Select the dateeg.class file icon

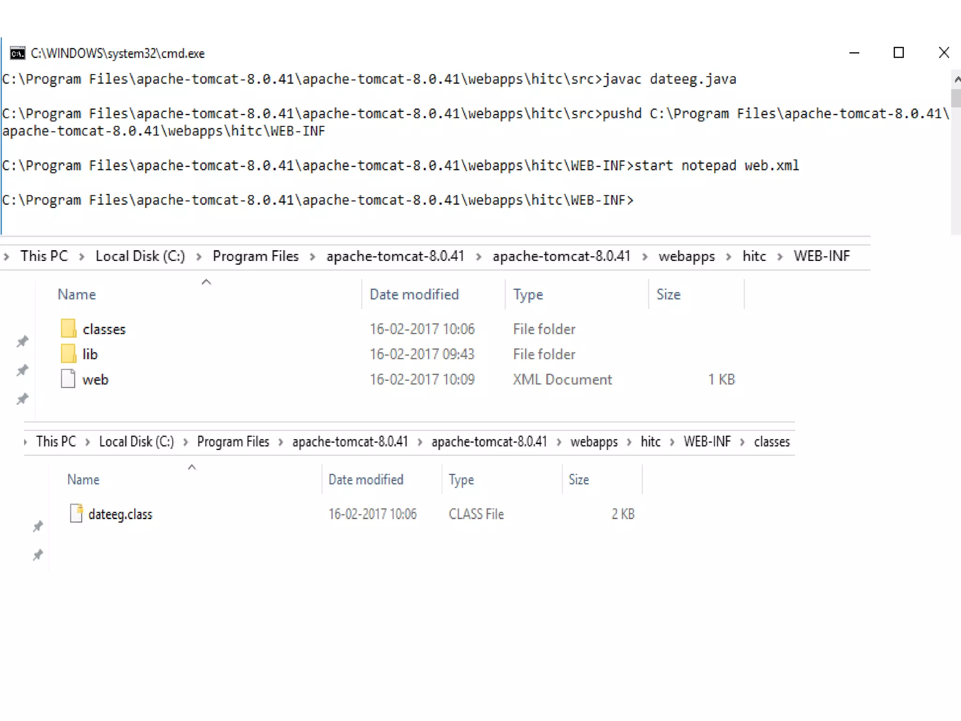[76, 513]
